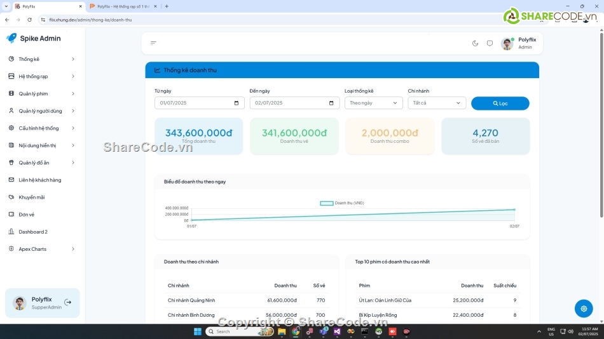Click the Khuyến mãi tag icon
The height and width of the screenshot is (339, 604).
(x=11, y=197)
